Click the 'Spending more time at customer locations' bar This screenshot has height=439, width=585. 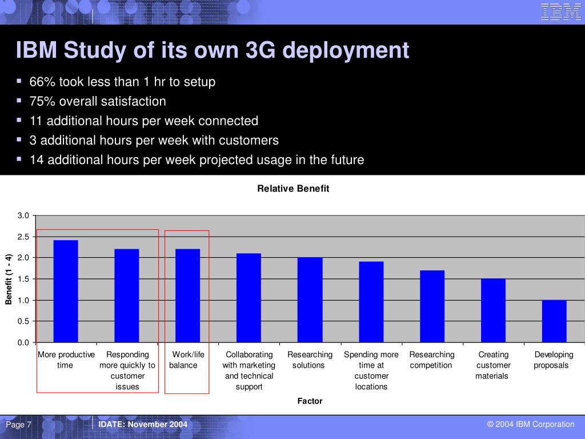371,302
